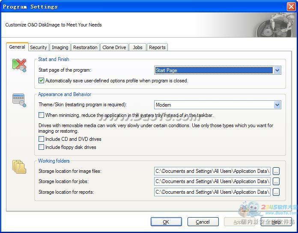Click the disk drive header image

(275, 25)
